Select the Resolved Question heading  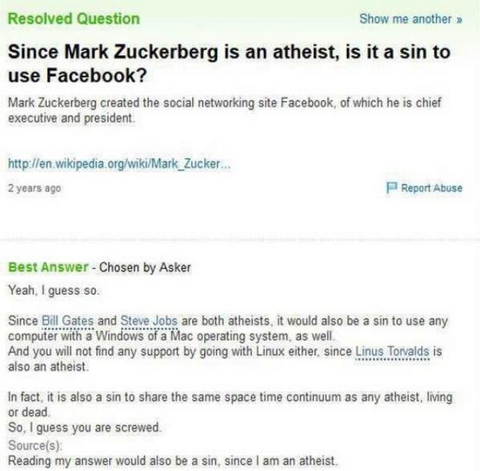coord(74,19)
